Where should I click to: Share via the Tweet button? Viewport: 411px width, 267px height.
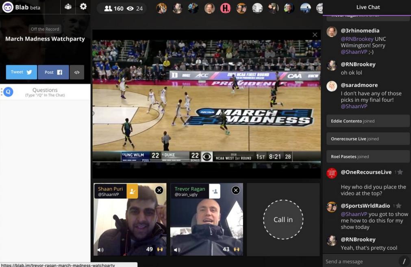point(22,72)
